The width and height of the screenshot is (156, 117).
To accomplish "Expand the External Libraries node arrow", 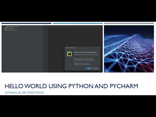I will click(4, 28).
